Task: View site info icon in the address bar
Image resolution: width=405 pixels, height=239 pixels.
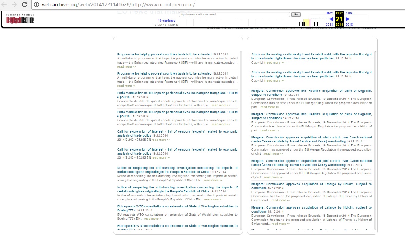Action: point(37,5)
